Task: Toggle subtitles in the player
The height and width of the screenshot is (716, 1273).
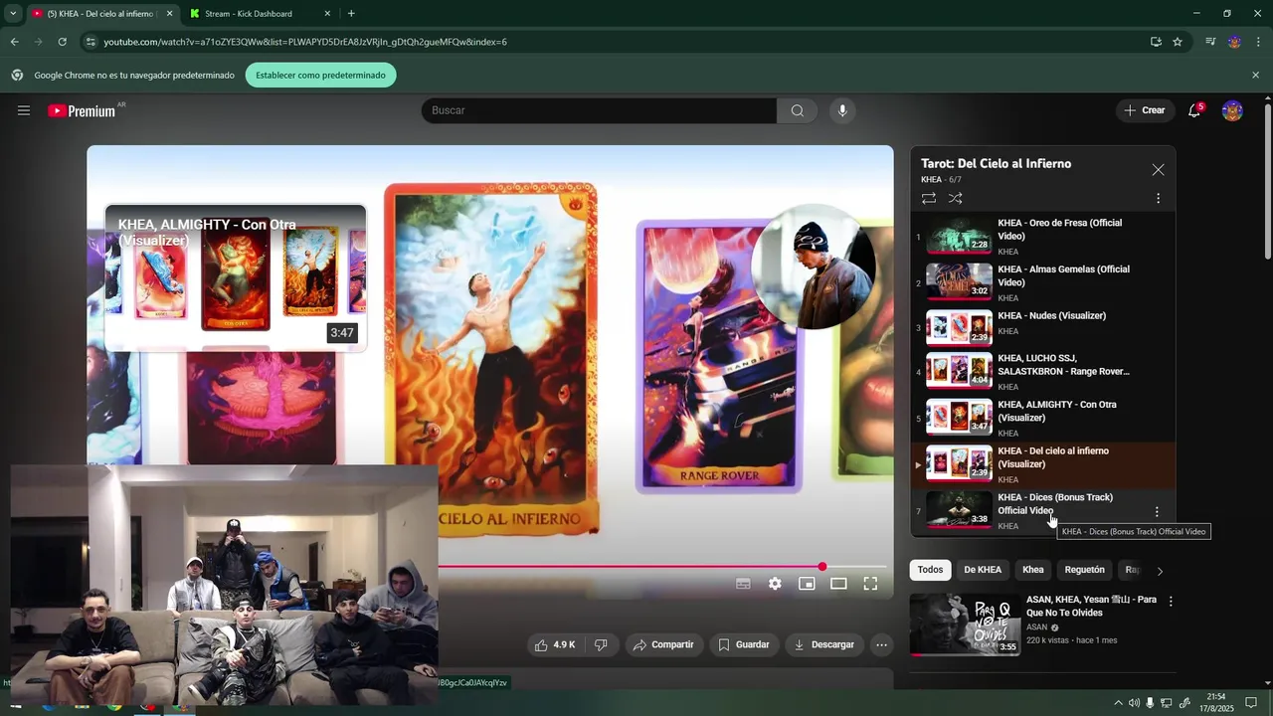Action: pos(743,584)
